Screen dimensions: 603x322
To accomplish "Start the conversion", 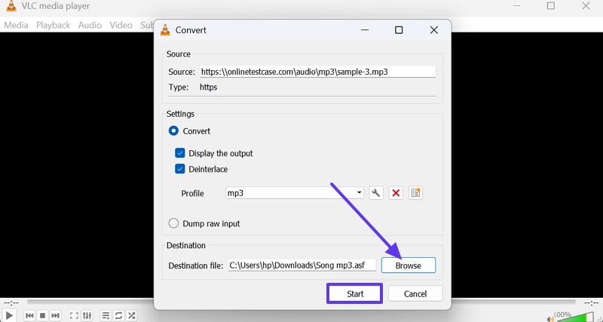I will pyautogui.click(x=354, y=293).
